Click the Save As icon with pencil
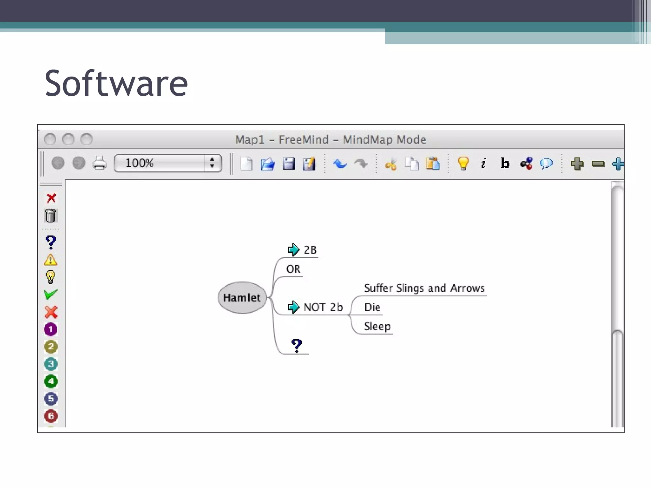Viewport: 651px width, 488px height. pyautogui.click(x=309, y=164)
